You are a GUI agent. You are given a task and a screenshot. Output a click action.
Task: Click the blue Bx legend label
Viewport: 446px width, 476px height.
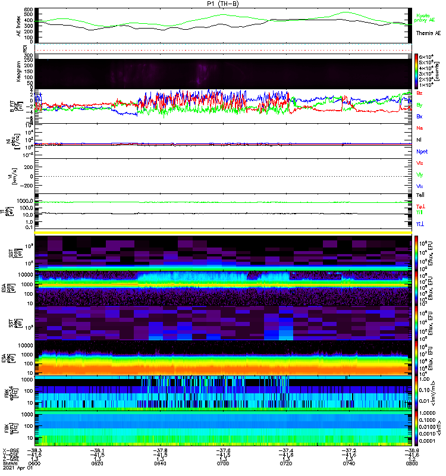click(419, 116)
